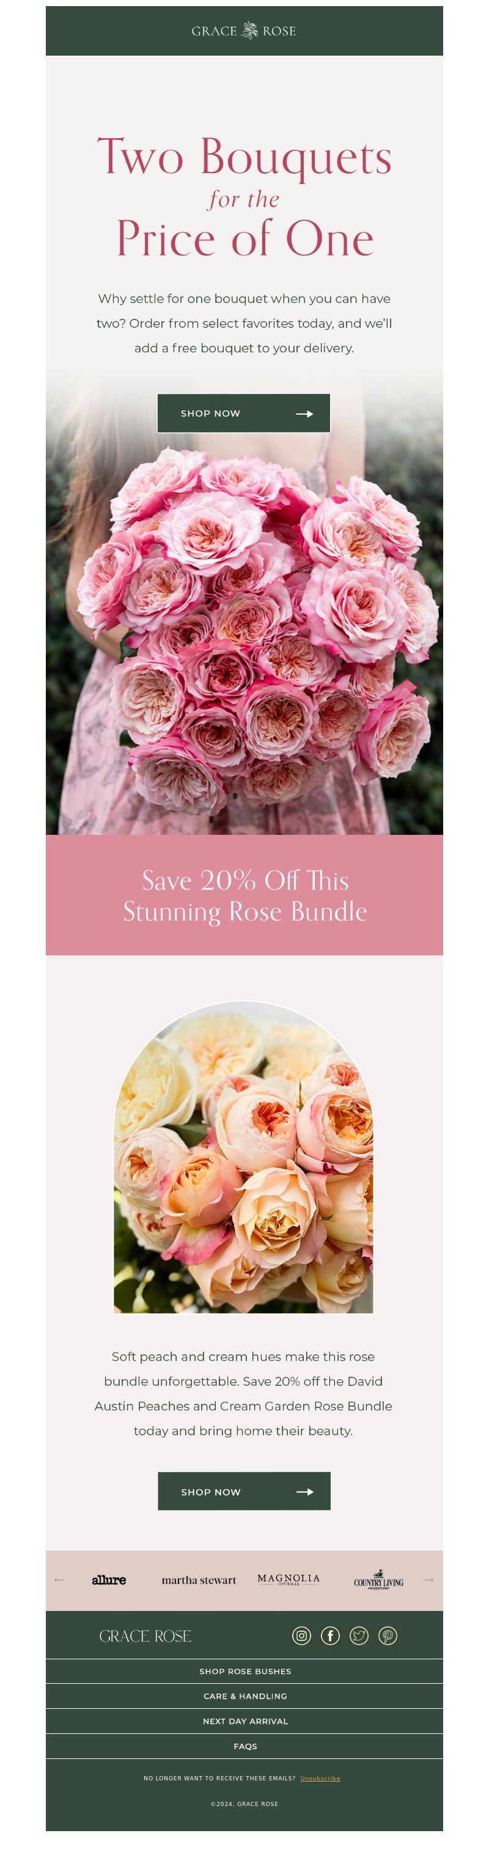Click the arched peach roses image
The width and height of the screenshot is (489, 1855).
[243, 1157]
